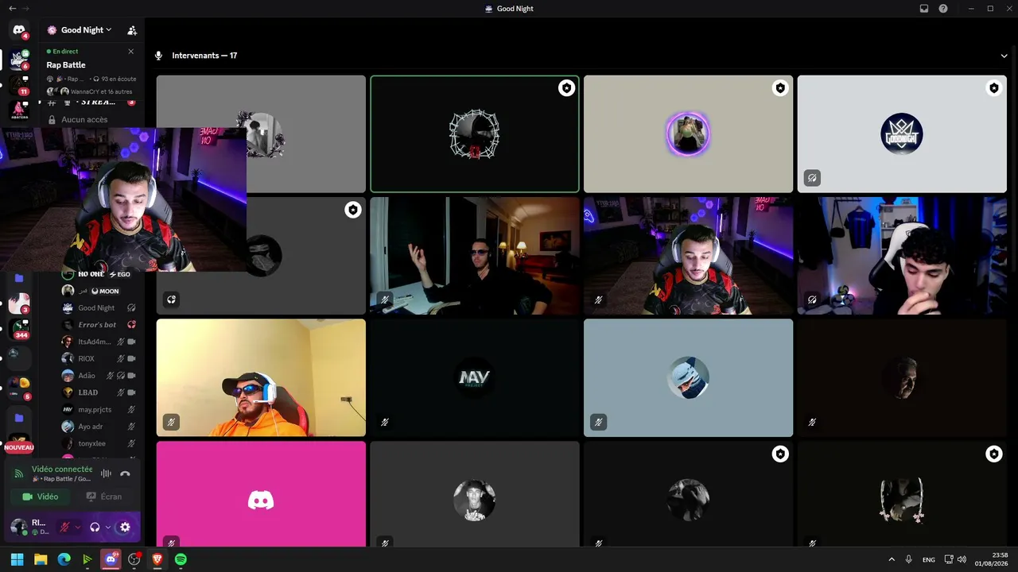Open Windows Start menu
This screenshot has width=1018, height=572.
pos(17,559)
